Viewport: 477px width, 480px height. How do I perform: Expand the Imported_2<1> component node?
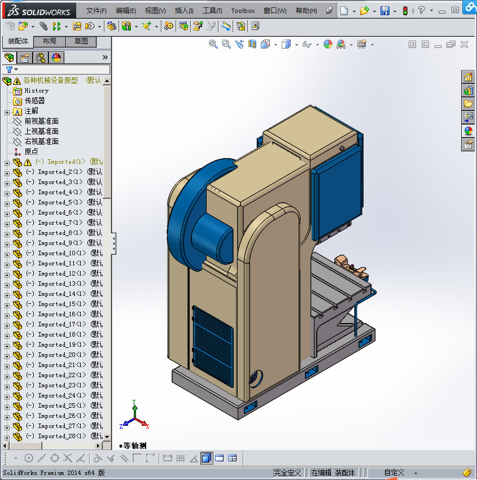[7, 173]
